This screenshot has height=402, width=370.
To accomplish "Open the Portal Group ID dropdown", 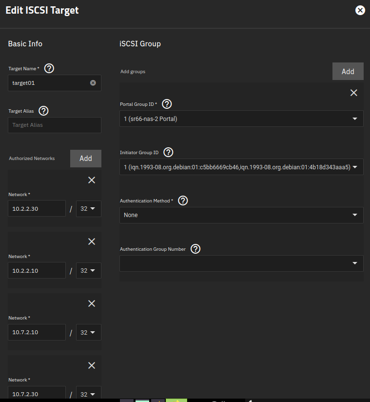I will point(241,118).
